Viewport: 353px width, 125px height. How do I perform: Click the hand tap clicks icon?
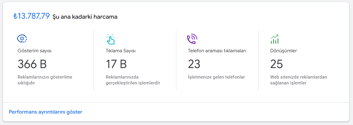tap(110, 39)
